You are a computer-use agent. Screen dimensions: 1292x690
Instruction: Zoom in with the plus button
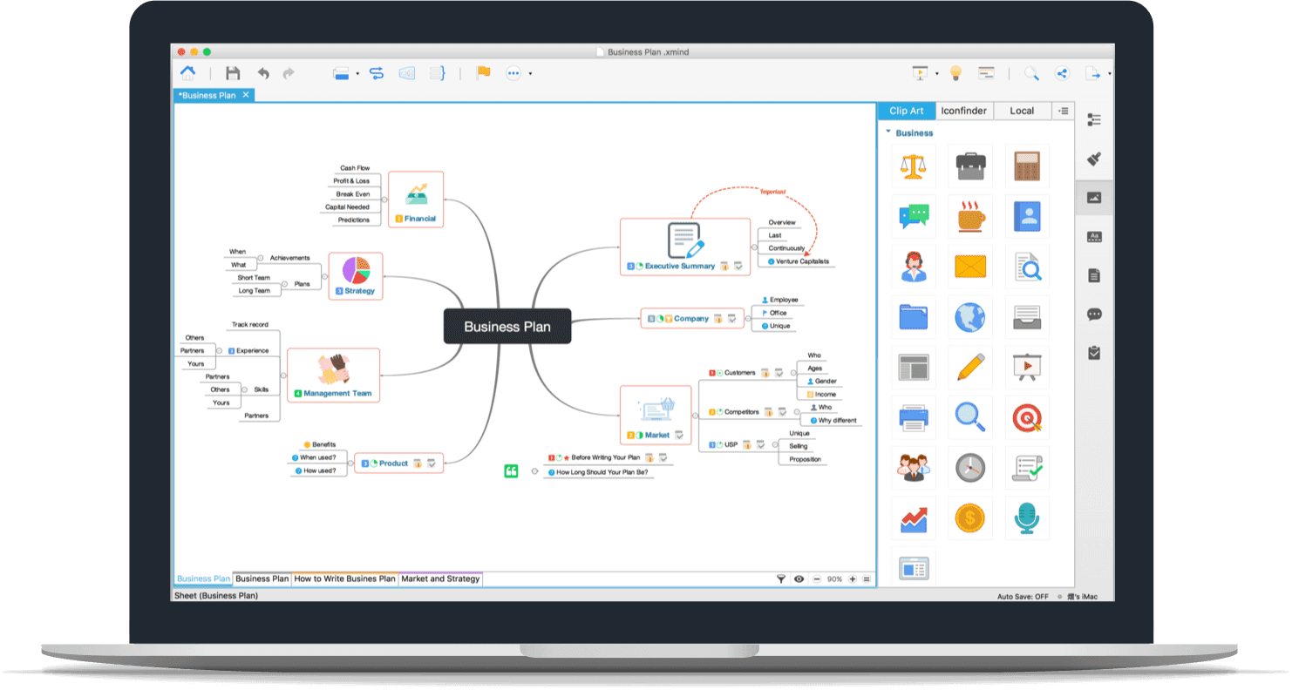pyautogui.click(x=853, y=579)
